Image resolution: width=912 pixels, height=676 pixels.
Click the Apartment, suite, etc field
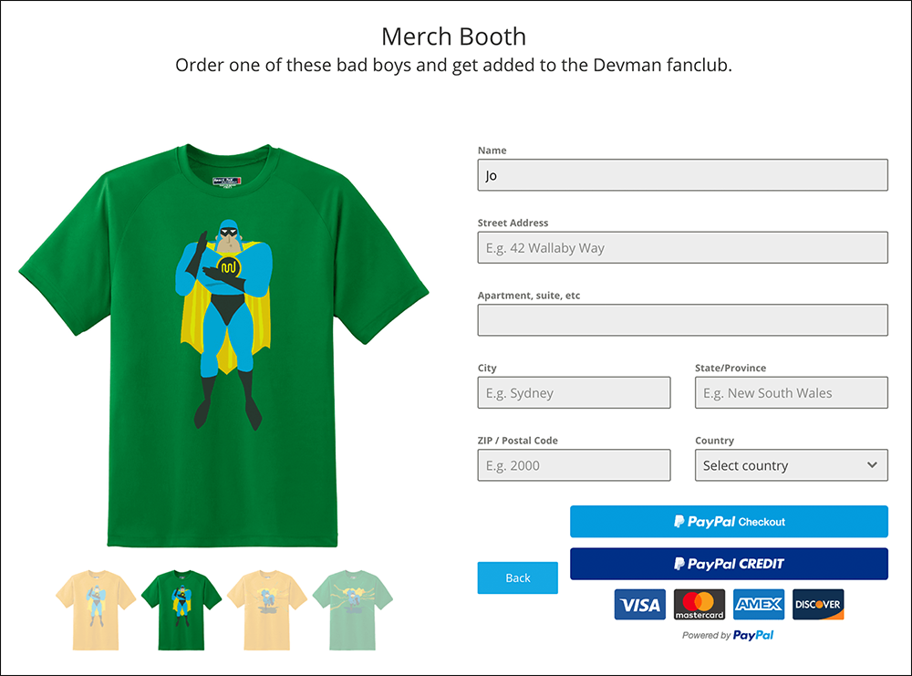pyautogui.click(x=683, y=320)
